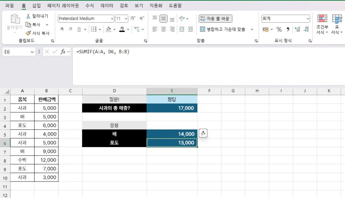Click the increase indent icon
Viewport: 345px width, 198px height.
[x=190, y=29]
